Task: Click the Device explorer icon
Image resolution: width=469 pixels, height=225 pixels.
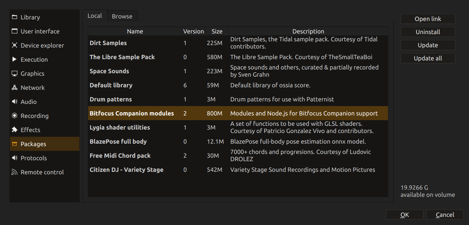Action: click(x=14, y=45)
